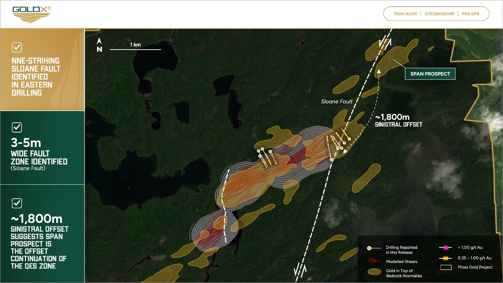Screen dimensions: 503x283
Task: Toggle checkbox above 3-5m wide fault zone
Action: [x=17, y=127]
